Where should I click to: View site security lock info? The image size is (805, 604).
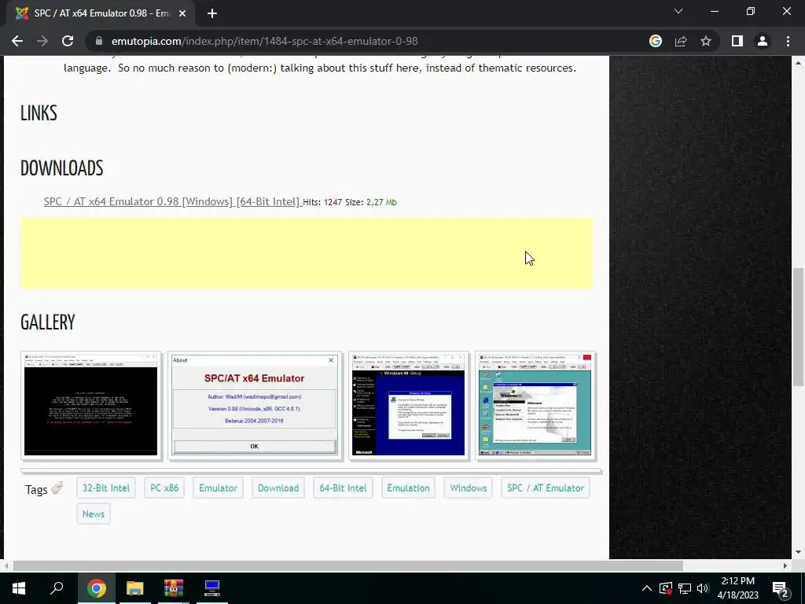[99, 41]
